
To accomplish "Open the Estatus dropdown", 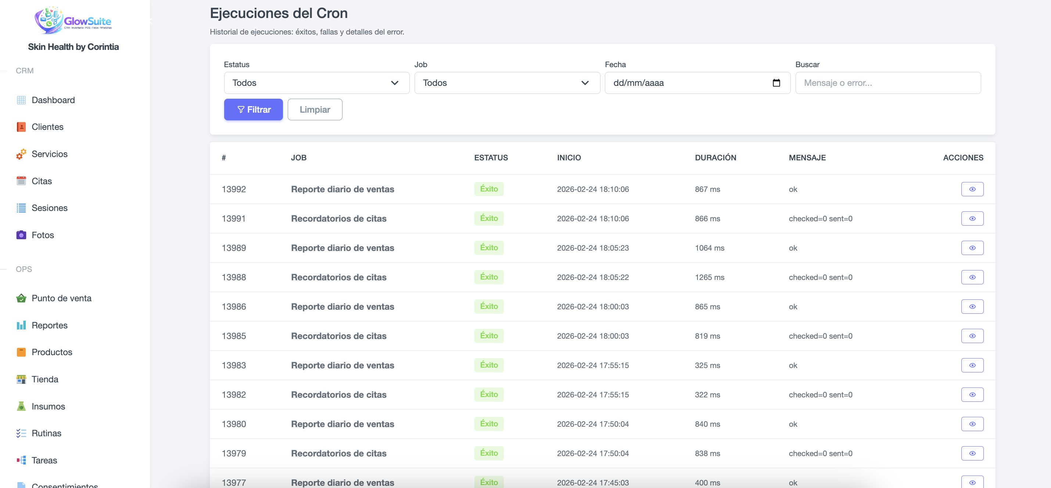I will 316,83.
